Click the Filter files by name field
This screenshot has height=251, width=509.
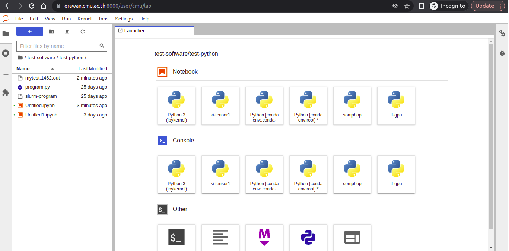coord(62,46)
